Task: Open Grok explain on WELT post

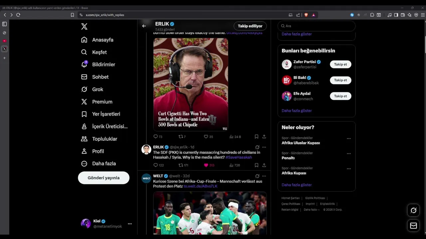Action: (257, 176)
